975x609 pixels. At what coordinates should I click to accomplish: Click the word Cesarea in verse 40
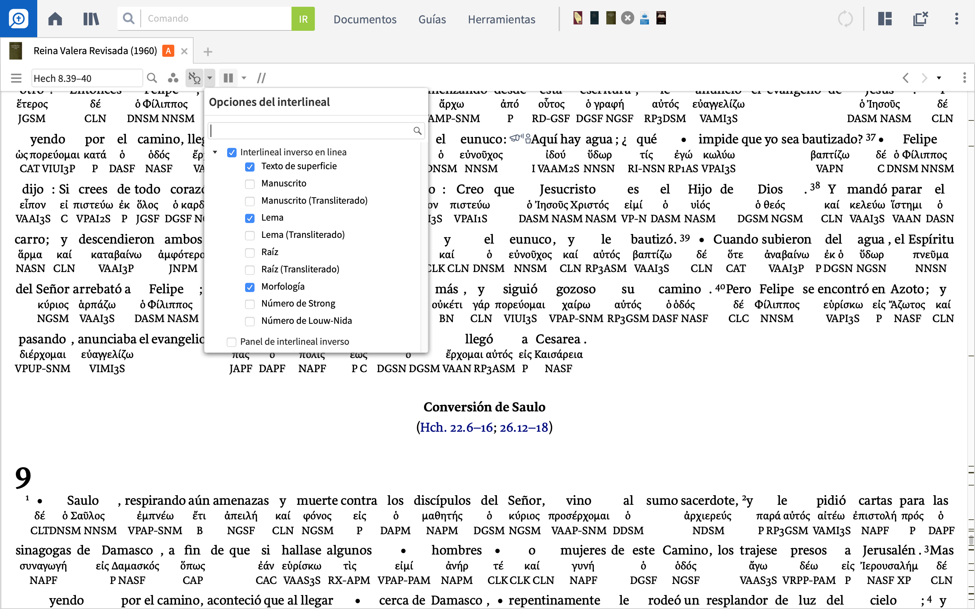tap(558, 339)
